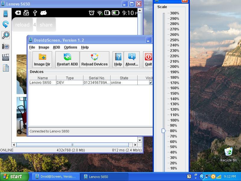Click the vertical scrollbar up arrow in the Lenovo window
Screen dimensions: 241x181
pos(140,11)
